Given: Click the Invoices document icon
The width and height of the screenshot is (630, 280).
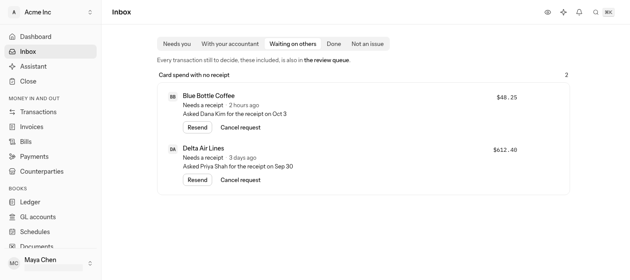Looking at the screenshot, I should [x=12, y=127].
